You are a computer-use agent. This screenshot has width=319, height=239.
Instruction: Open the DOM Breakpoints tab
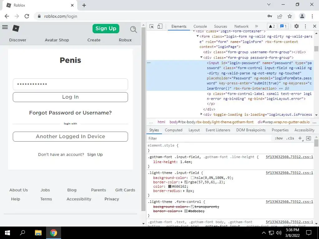click(x=251, y=130)
